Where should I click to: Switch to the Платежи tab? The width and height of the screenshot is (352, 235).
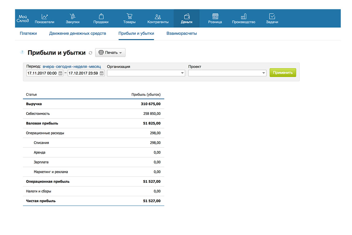click(x=28, y=33)
